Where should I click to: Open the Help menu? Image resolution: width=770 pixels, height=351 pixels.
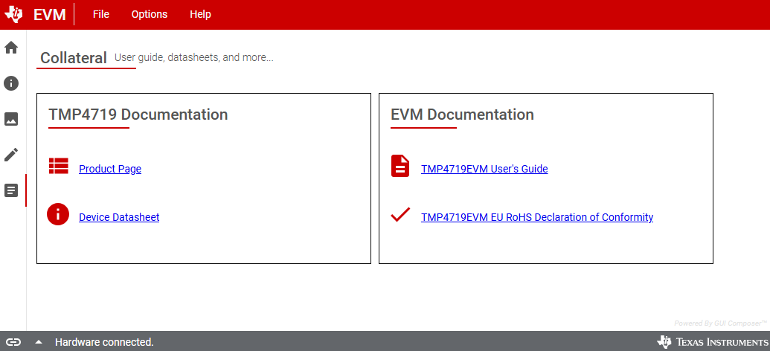click(200, 15)
